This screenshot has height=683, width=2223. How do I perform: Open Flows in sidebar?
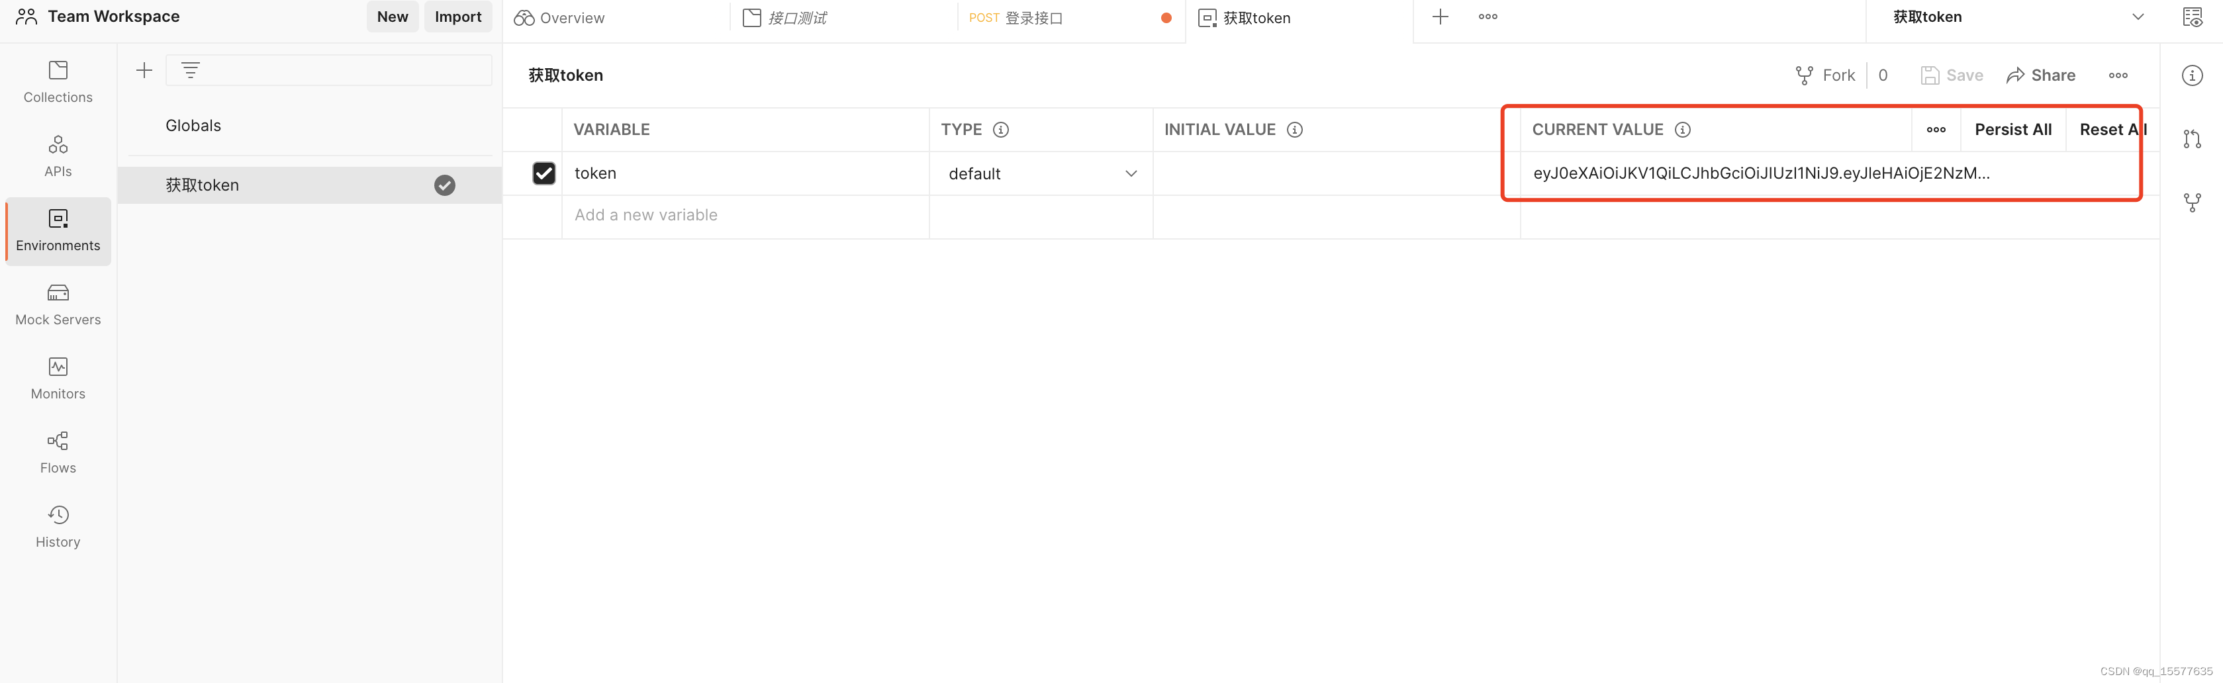point(58,453)
